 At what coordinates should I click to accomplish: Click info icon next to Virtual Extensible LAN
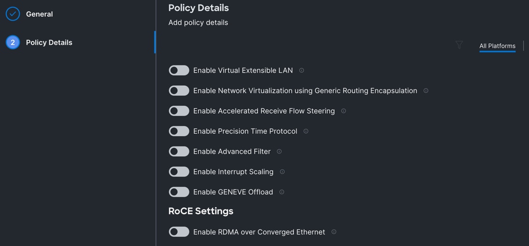(301, 70)
